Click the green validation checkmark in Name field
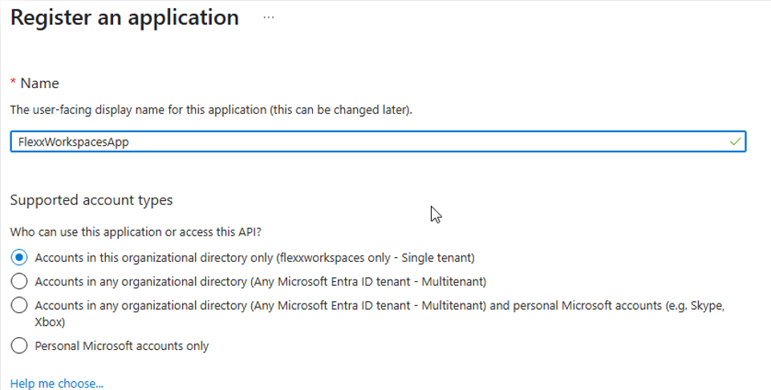771x390 pixels. (735, 141)
